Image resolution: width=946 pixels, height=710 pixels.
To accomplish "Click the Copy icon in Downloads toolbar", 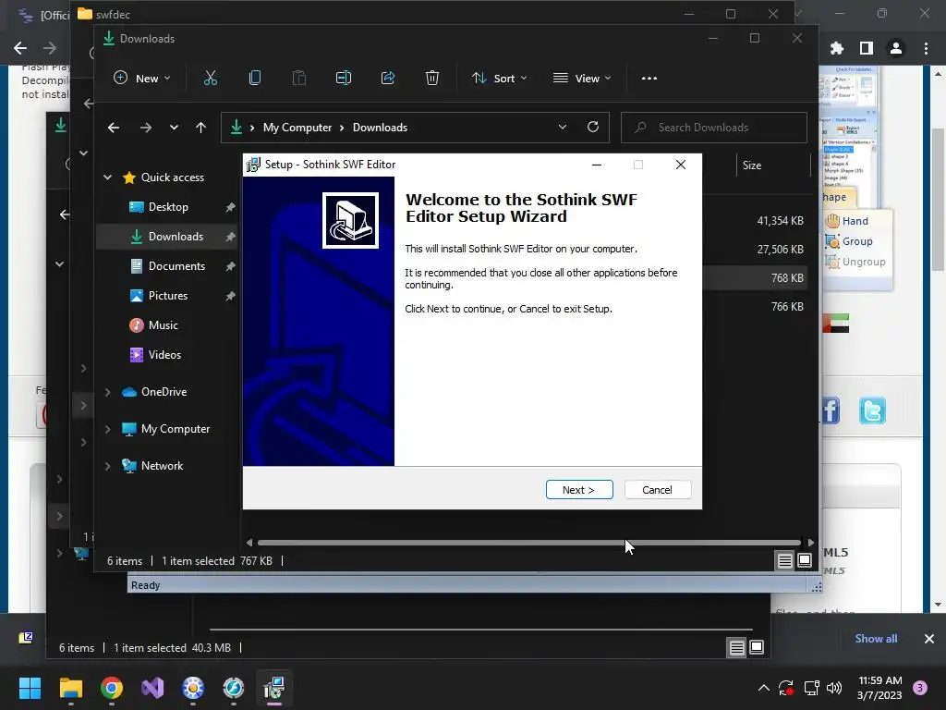I will [255, 78].
